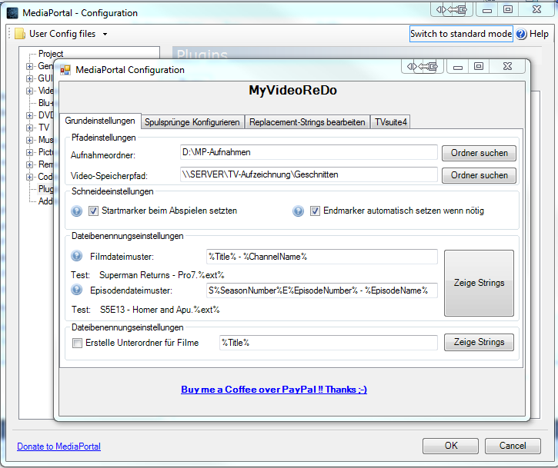Click test text 'S5E13 - Homer and Apu.%ext%'

[x=160, y=310]
